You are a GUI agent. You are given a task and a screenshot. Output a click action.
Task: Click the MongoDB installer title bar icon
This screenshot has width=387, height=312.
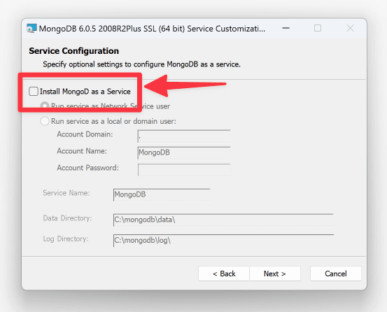pyautogui.click(x=31, y=29)
